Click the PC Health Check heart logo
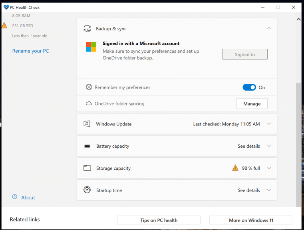 point(6,7)
